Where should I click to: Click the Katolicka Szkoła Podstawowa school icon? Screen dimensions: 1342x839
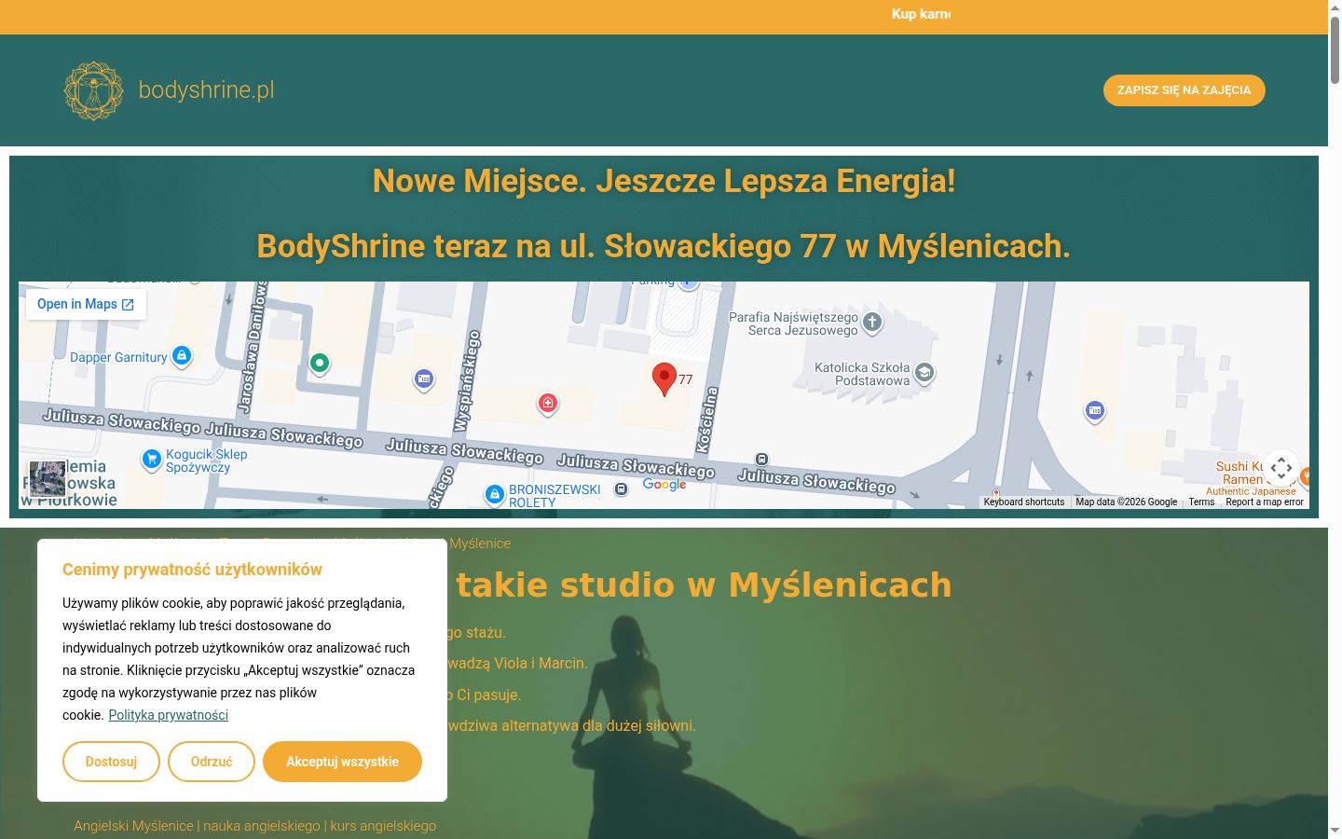point(924,373)
